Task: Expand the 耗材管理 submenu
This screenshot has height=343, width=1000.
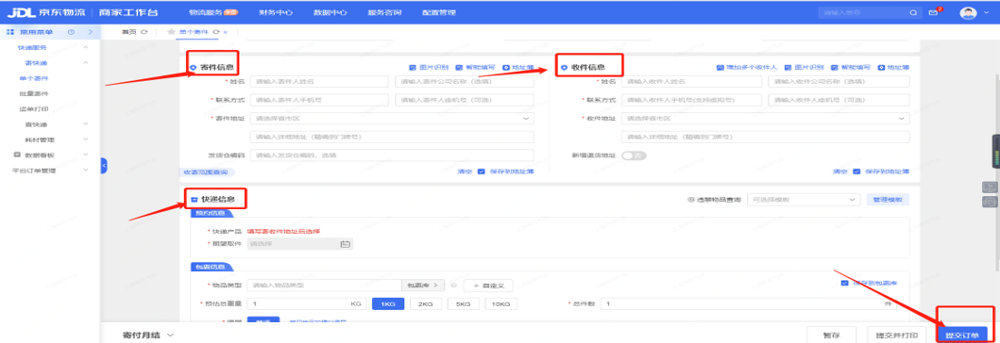Action: [x=86, y=139]
